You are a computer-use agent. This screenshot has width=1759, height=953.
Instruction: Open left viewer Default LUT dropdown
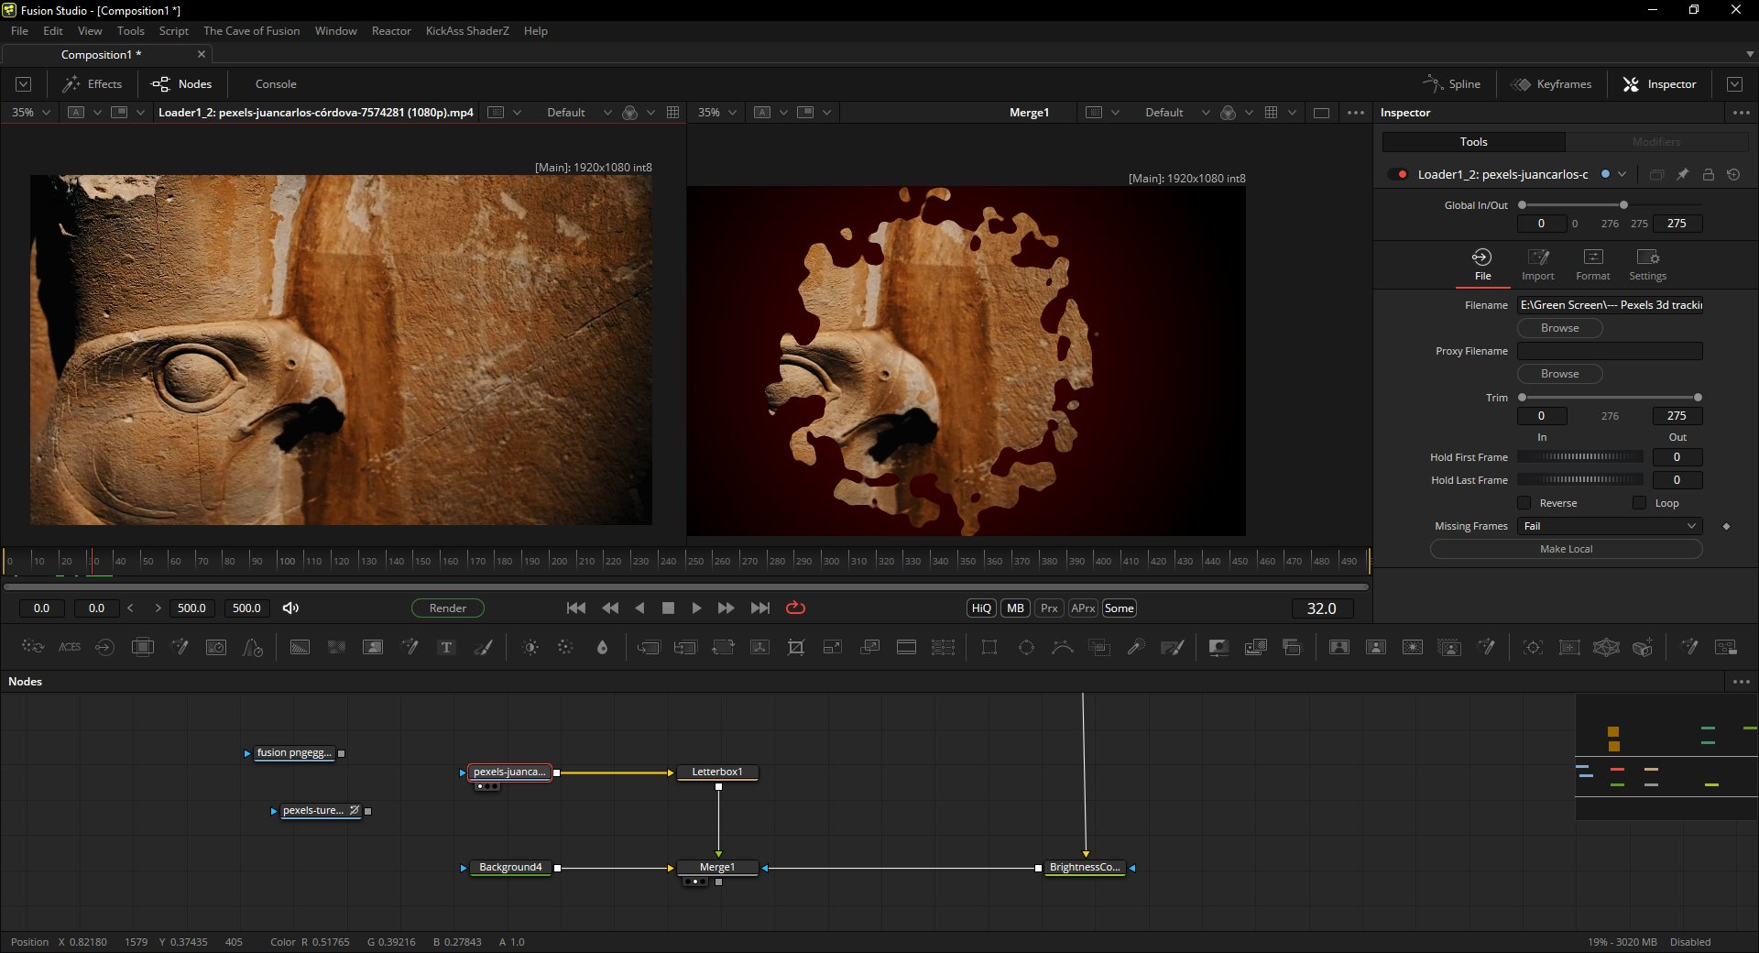coord(578,113)
